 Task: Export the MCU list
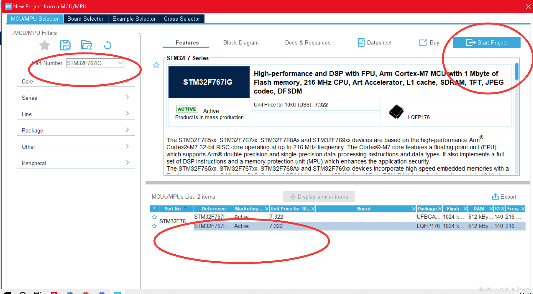[504, 197]
